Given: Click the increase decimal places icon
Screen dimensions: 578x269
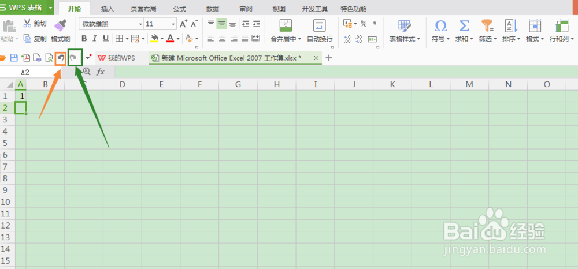Looking at the screenshot, I should point(347,39).
